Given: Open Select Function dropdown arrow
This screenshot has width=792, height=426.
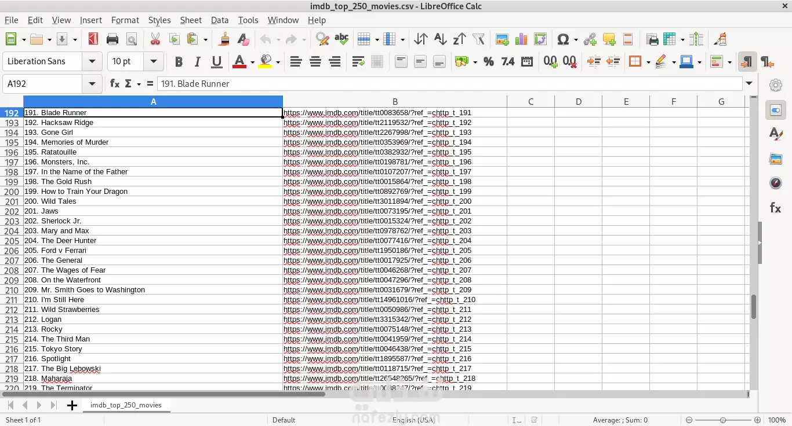Looking at the screenshot, I should click(139, 84).
